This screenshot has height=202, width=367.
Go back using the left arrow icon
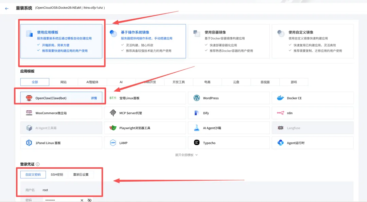tap(7, 8)
